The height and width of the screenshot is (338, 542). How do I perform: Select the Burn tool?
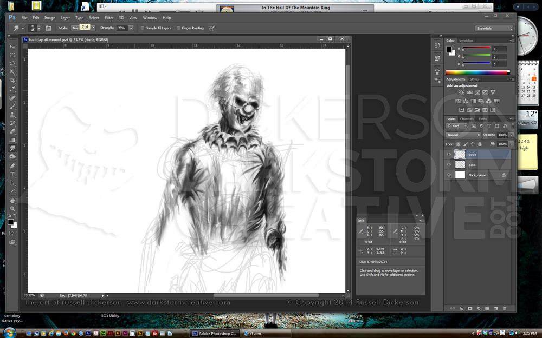tap(12, 157)
